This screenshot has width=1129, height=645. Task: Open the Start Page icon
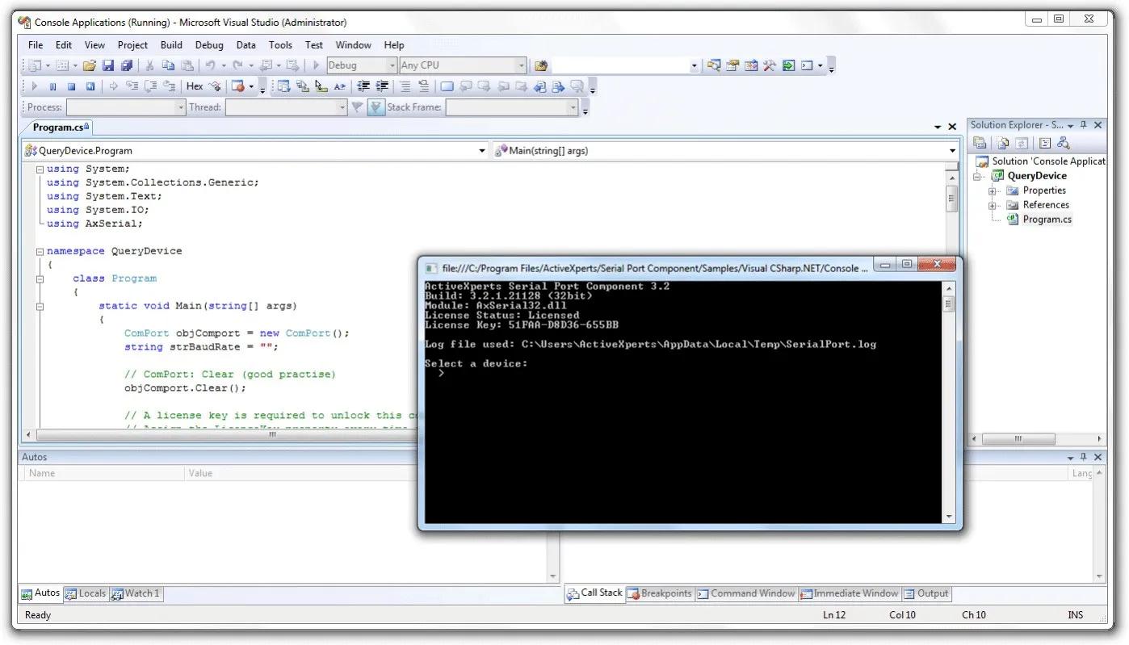pyautogui.click(x=788, y=65)
